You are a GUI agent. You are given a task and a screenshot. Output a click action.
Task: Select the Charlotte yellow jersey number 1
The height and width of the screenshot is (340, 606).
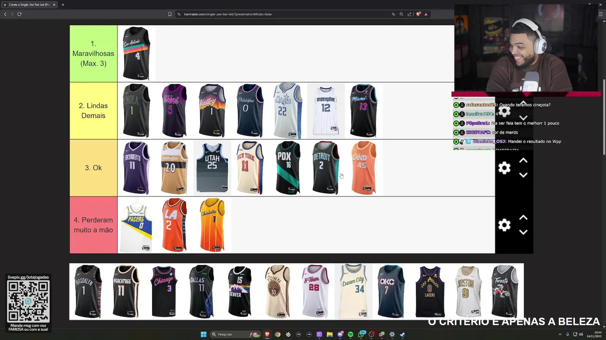tap(212, 225)
